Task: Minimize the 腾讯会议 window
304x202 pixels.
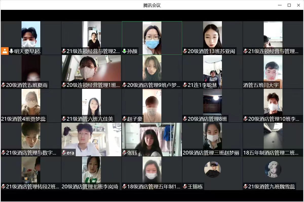Action: pos(280,5)
